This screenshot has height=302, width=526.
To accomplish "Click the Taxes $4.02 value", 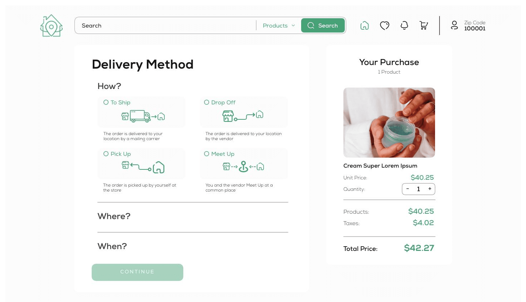I will click(x=423, y=223).
